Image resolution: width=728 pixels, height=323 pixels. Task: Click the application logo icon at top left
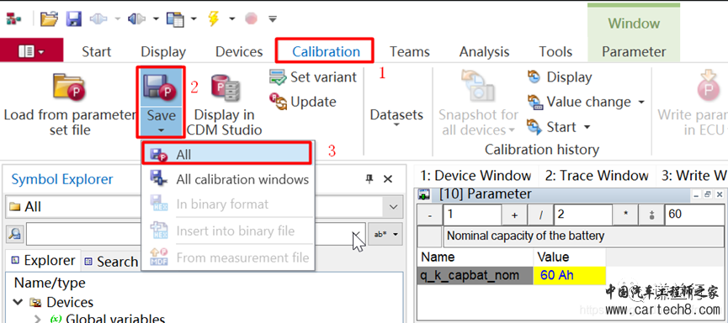tap(13, 19)
